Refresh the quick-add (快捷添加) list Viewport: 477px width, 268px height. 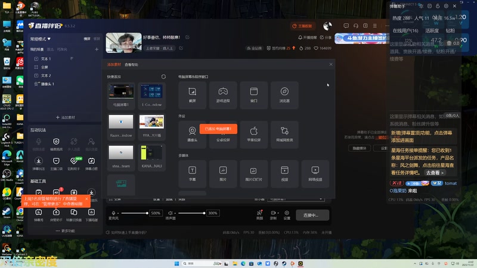click(163, 77)
